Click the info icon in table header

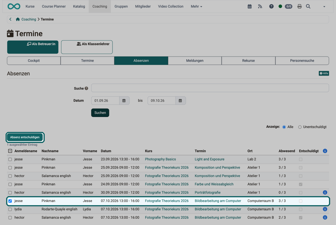(x=325, y=151)
